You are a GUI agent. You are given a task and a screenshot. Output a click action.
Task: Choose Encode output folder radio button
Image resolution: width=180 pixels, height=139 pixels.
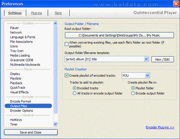(x=133, y=93)
